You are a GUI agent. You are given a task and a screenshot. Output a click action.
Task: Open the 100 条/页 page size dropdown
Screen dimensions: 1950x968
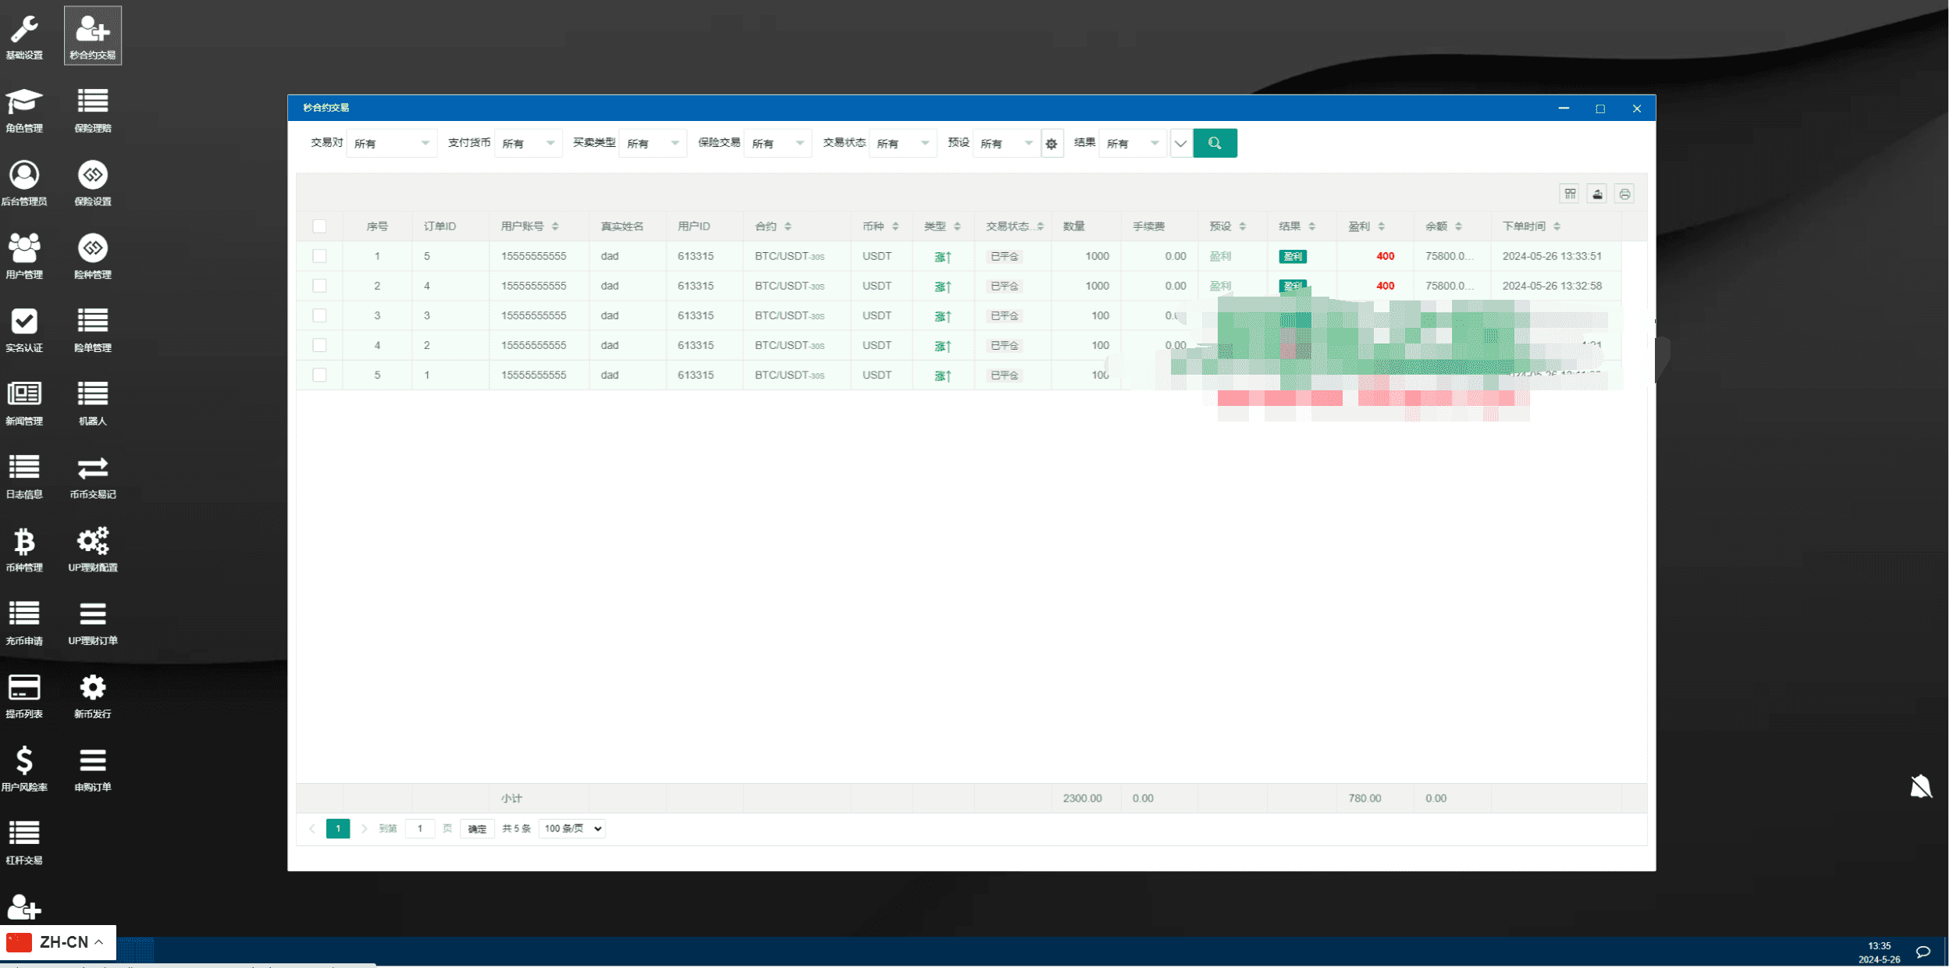572,828
